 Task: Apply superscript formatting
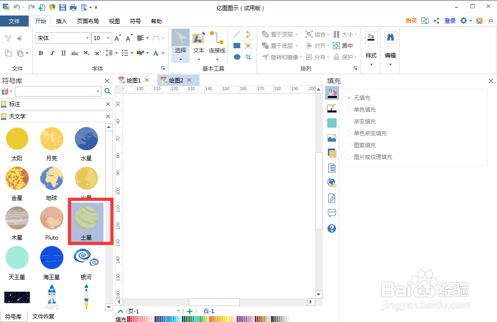click(x=98, y=53)
